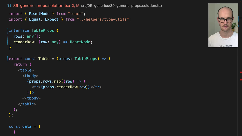Select the 39-generic-props.solution.tsx tab title
Viewport: 242px width, 136px height.
(x=42, y=6)
